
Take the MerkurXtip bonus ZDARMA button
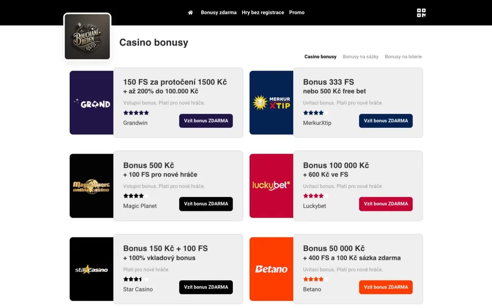(386, 121)
